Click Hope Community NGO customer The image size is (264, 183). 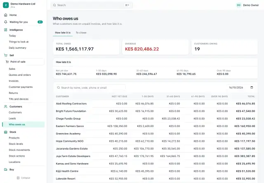70,141
